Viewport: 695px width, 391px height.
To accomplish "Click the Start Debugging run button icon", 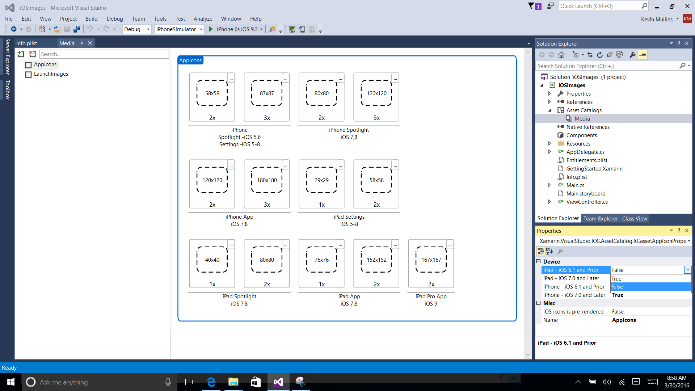I will [x=211, y=29].
